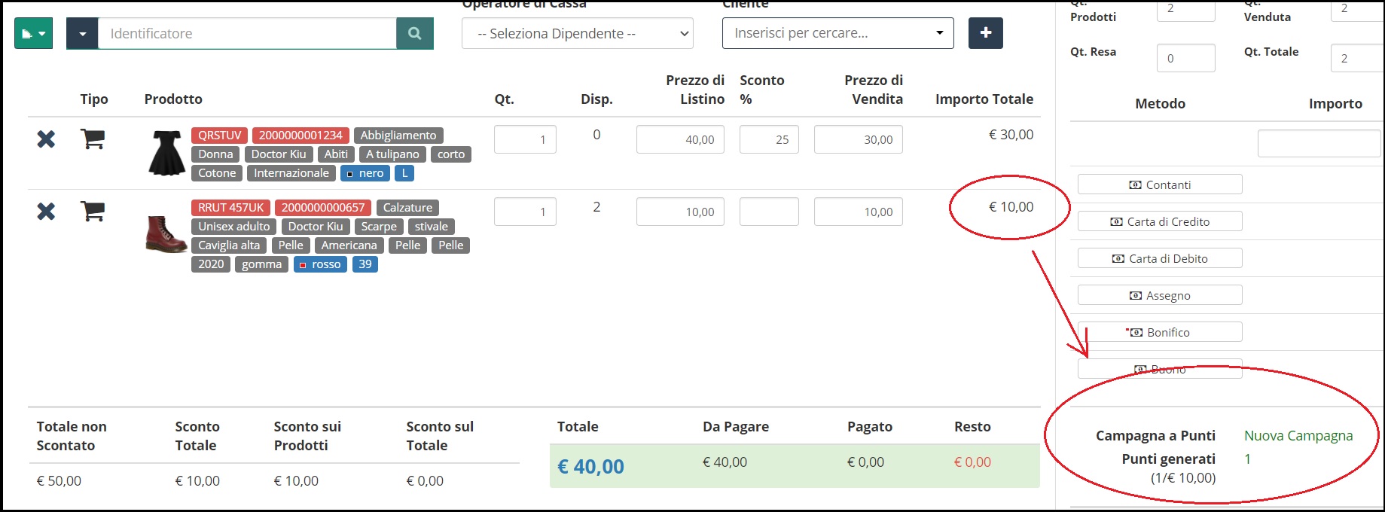Click the size L tag
The height and width of the screenshot is (512, 1385).
point(404,173)
